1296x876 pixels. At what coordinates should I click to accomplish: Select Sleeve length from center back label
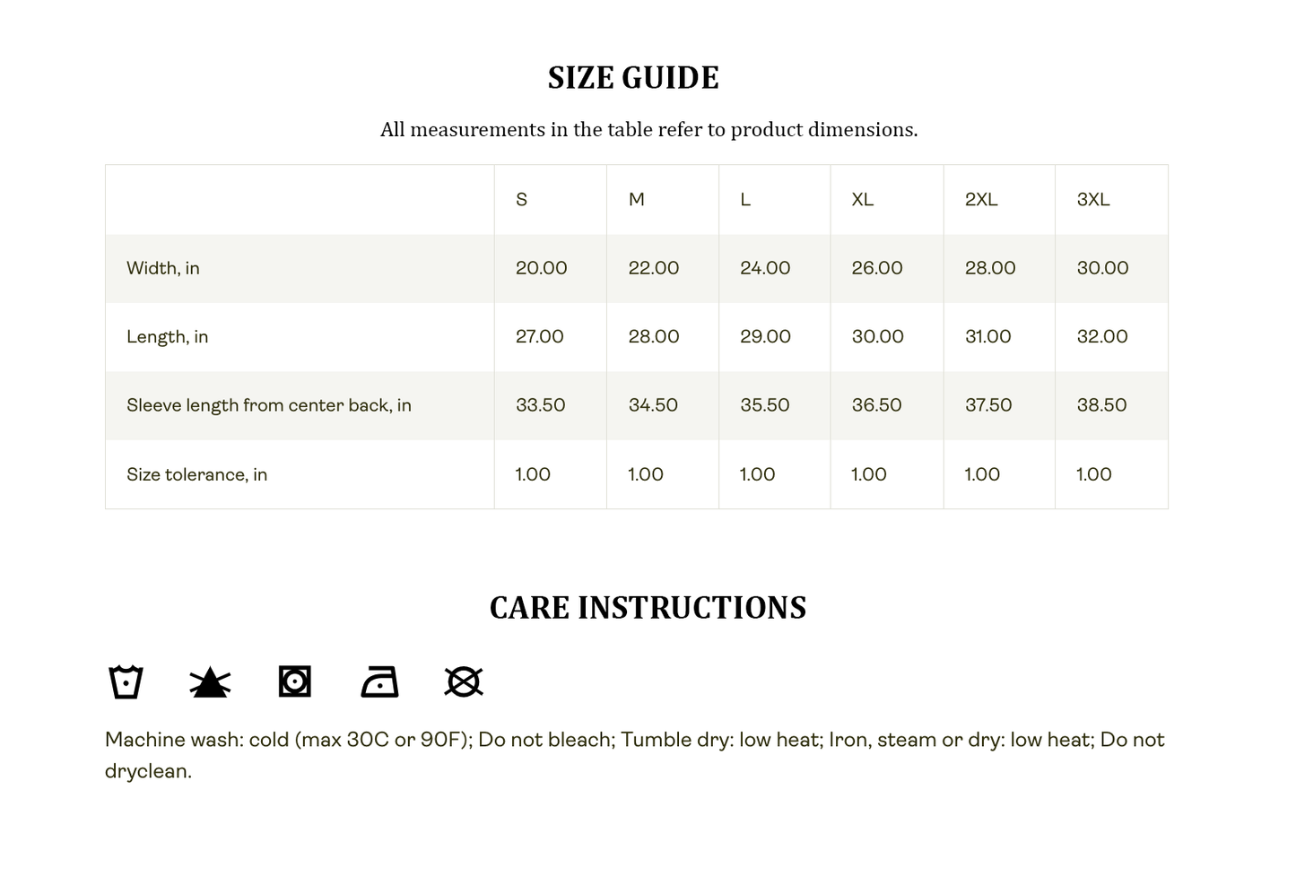269,405
